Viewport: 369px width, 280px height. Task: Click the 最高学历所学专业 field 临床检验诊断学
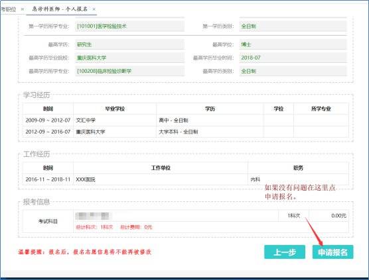(x=129, y=71)
